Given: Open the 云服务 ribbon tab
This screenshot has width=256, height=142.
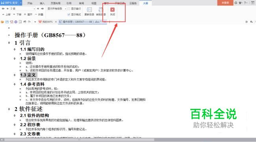Looking at the screenshot, I should click(133, 3).
